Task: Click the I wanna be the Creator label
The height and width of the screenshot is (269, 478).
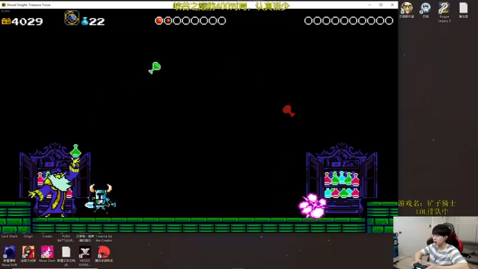Action: click(104, 239)
